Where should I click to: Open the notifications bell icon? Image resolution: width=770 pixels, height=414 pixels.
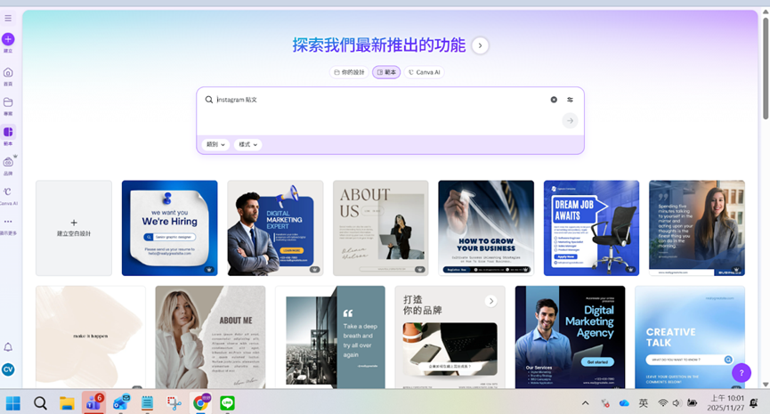click(8, 347)
